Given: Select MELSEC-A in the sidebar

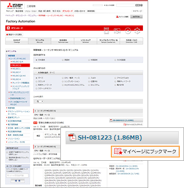Looking at the screenshot, I should (x=17, y=79).
